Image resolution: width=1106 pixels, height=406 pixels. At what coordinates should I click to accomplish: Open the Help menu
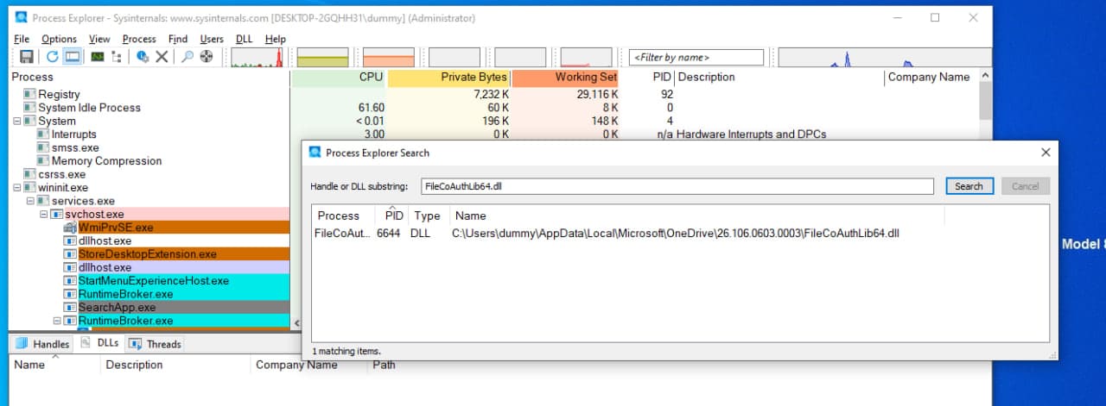tap(276, 39)
